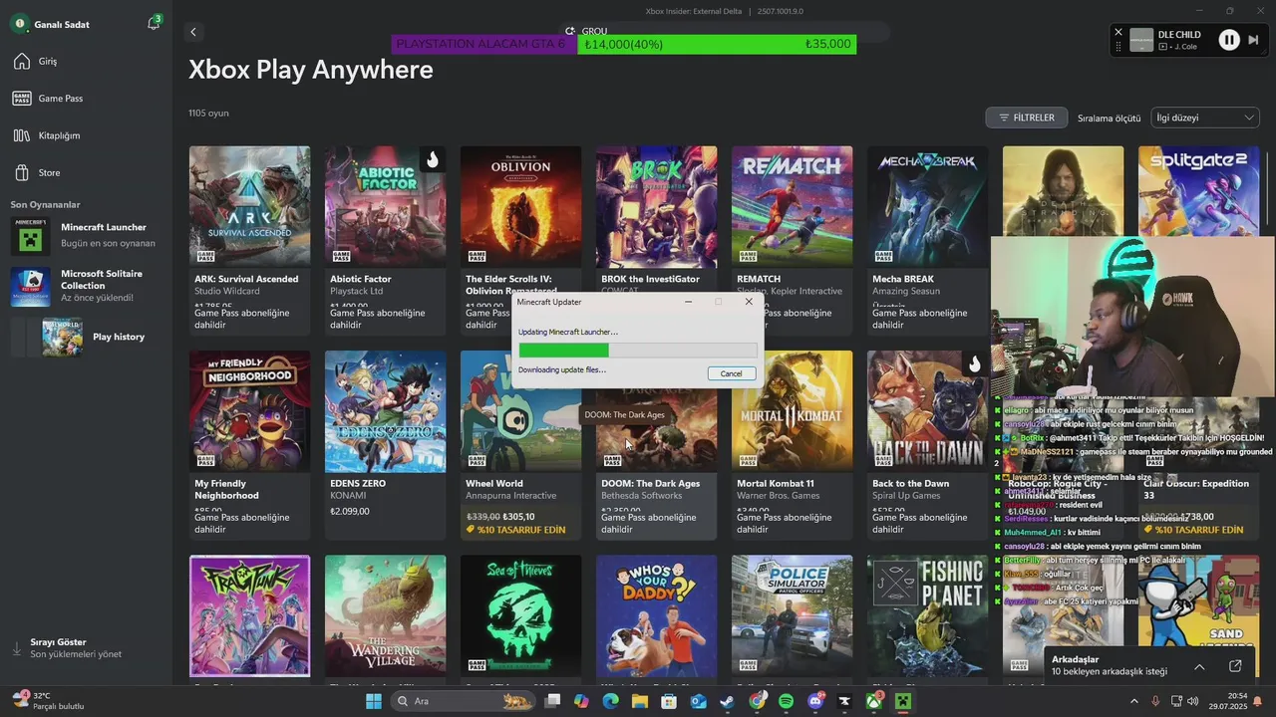The image size is (1276, 717).
Task: Open Mortal Kombat 11 game card
Action: pos(792,445)
